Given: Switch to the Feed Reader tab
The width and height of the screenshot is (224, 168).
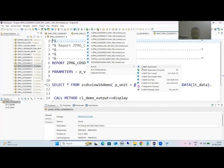Looking at the screenshot, I should pos(92,105).
